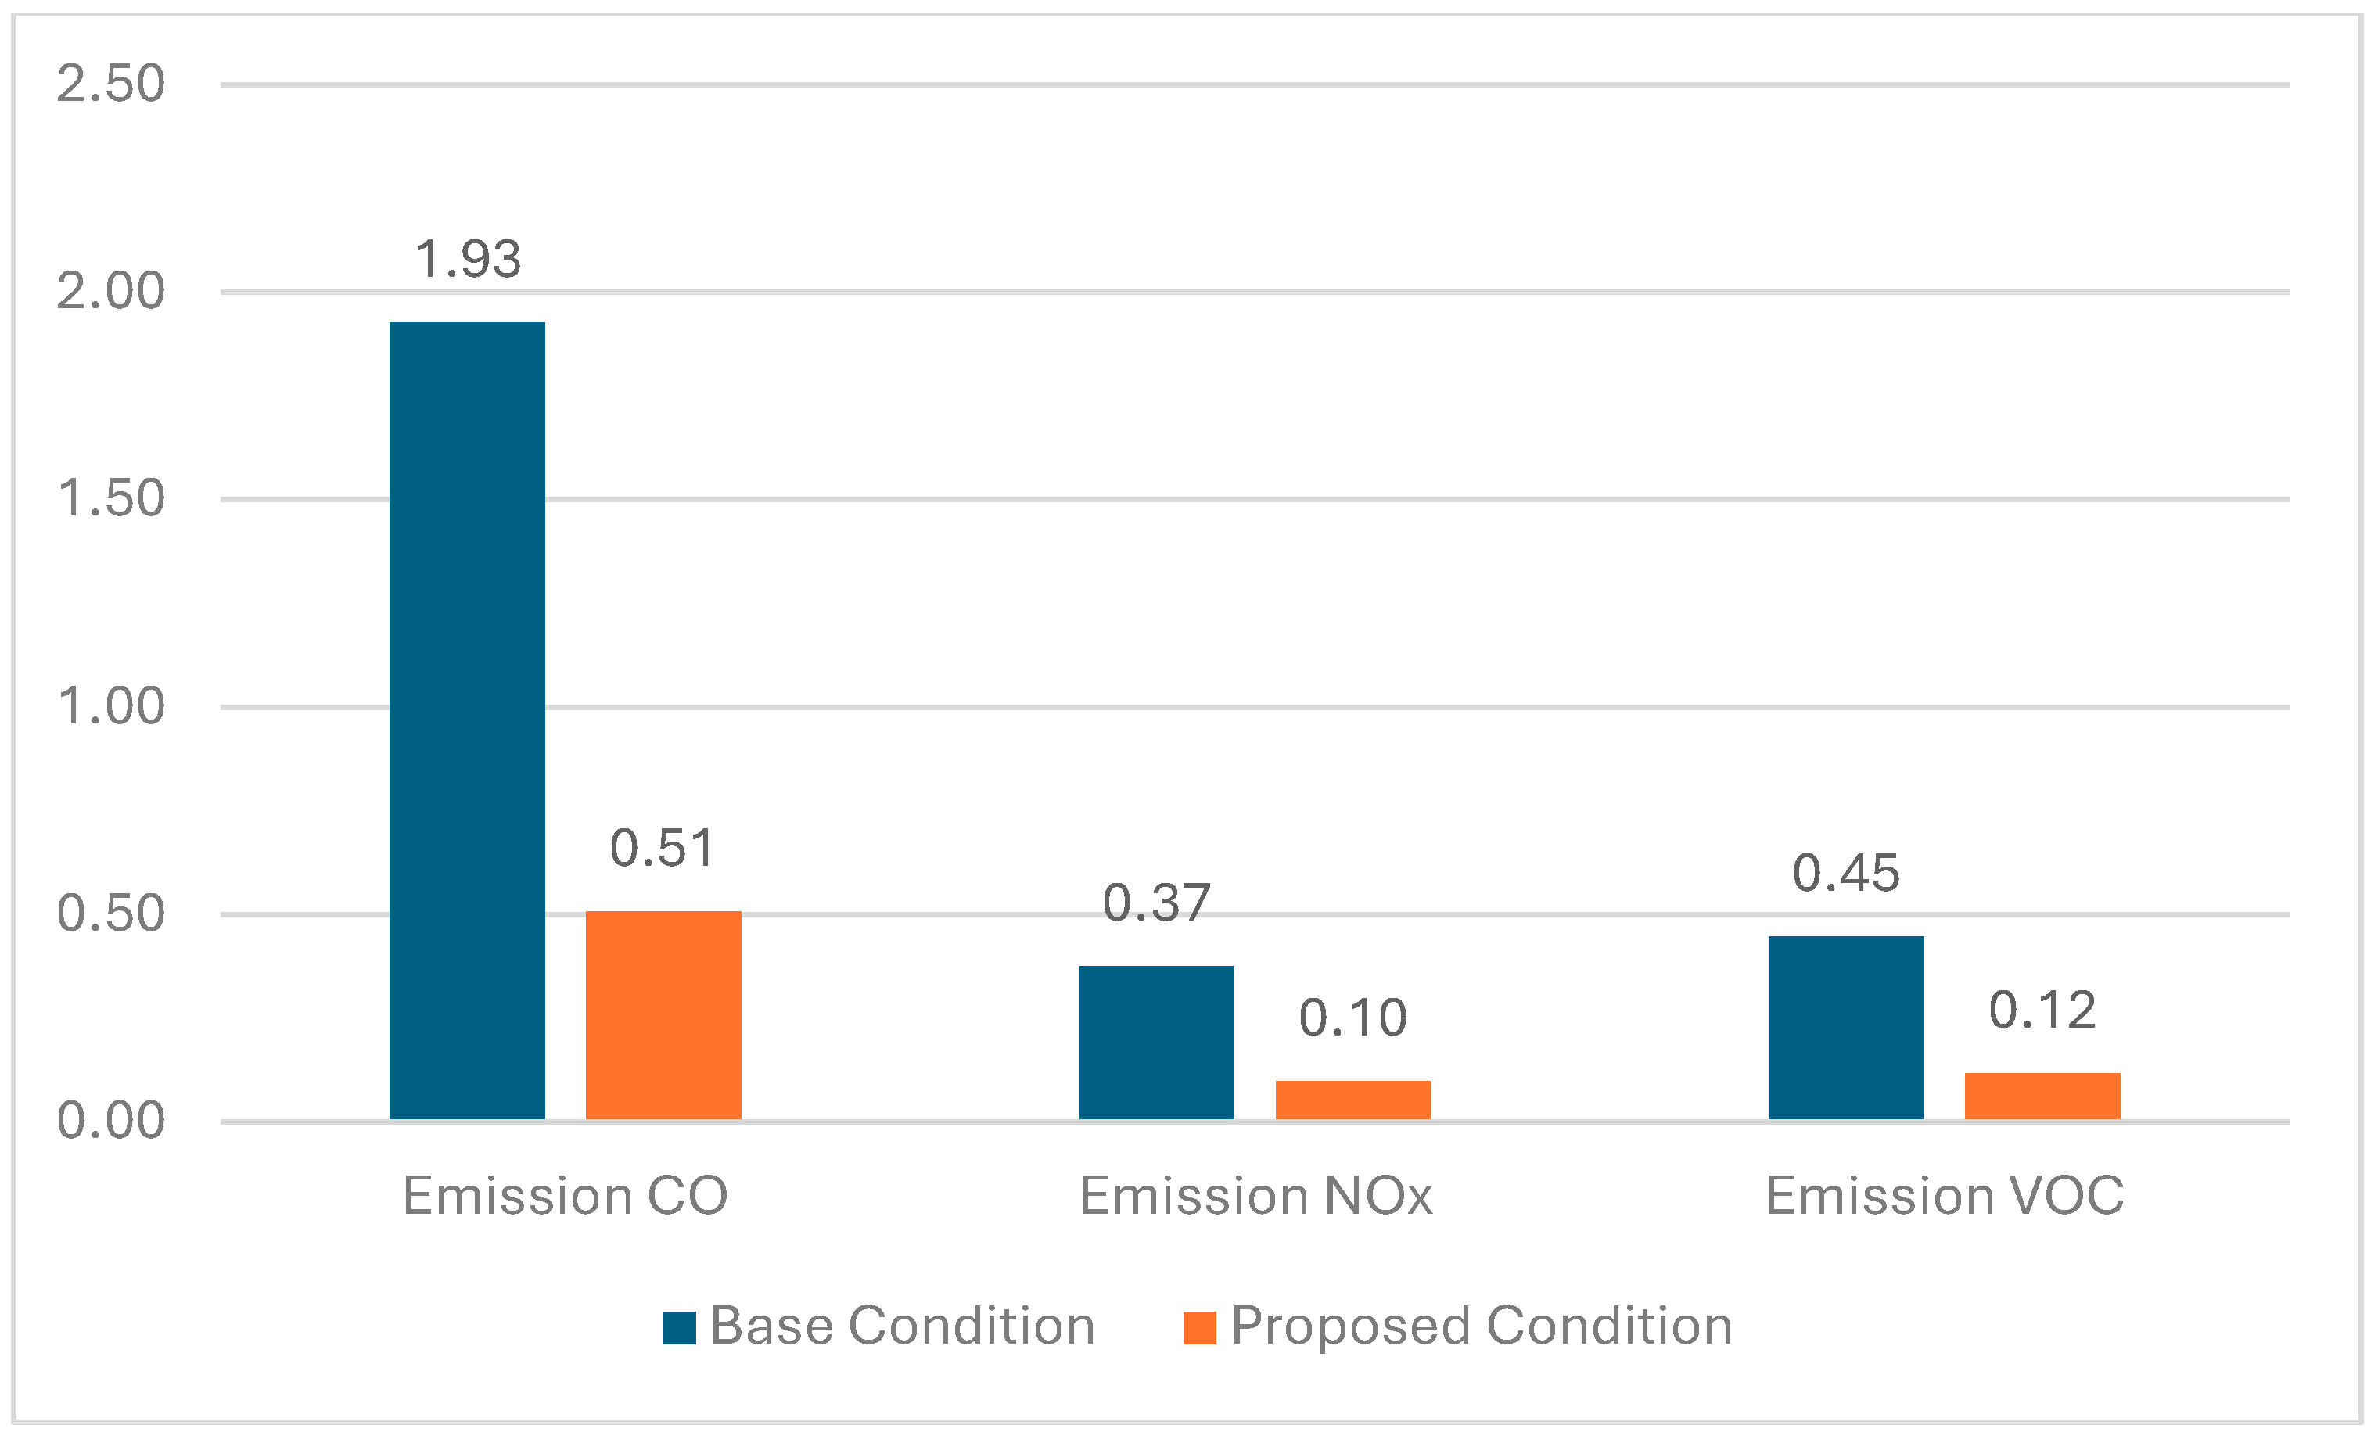
Task: Select the 1.93 data label
Action: click(468, 259)
